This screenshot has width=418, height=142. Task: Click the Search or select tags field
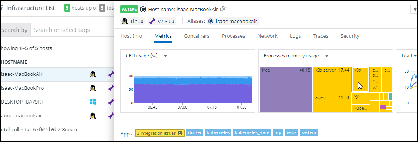pos(72,30)
